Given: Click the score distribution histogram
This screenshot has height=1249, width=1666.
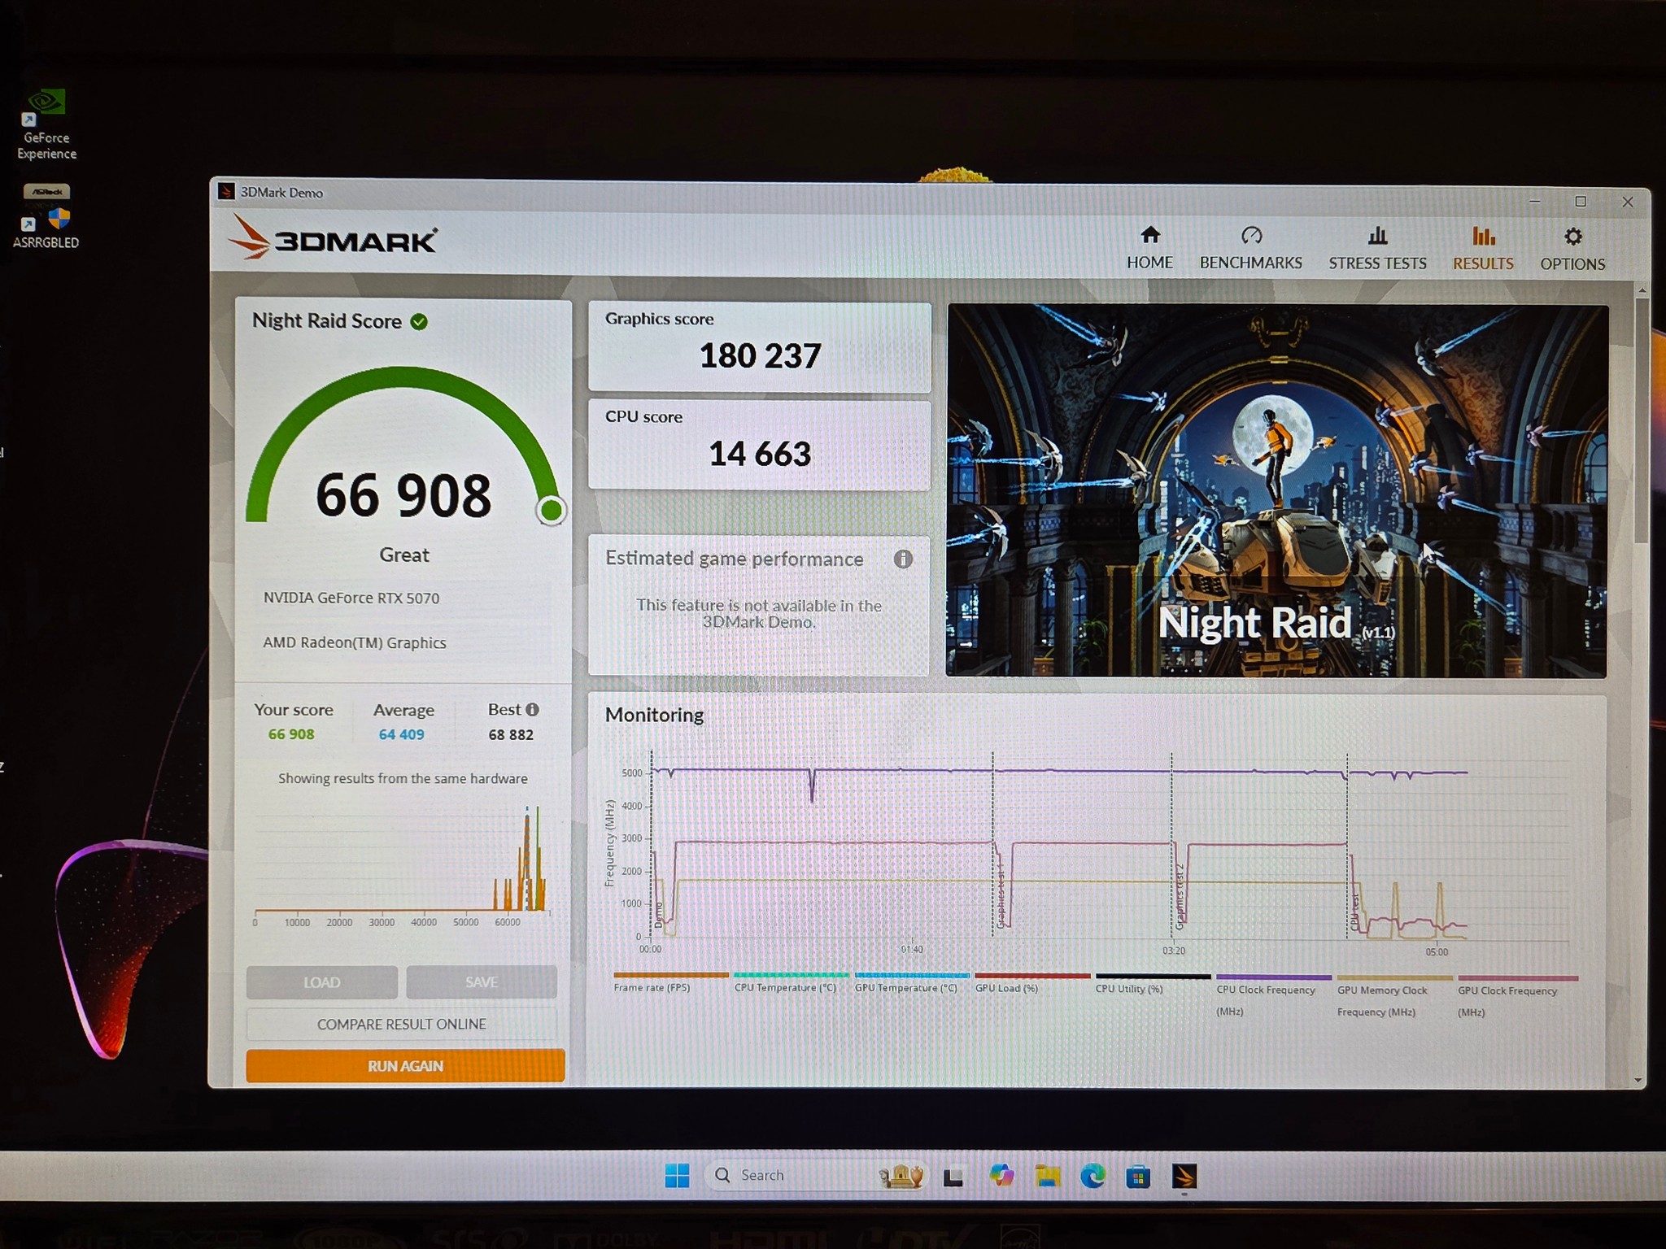Looking at the screenshot, I should (402, 864).
